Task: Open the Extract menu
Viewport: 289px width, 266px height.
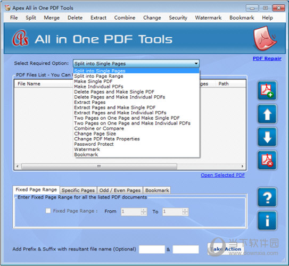Action: point(98,18)
